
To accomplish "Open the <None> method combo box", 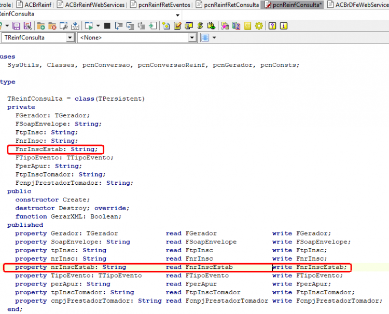I will tap(192, 38).
